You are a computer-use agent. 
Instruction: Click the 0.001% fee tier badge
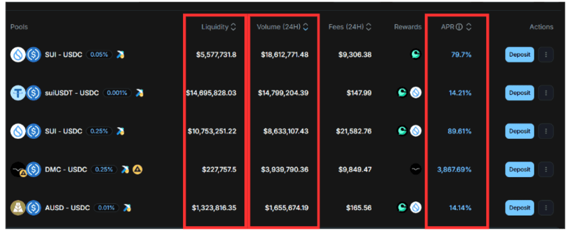coord(117,93)
